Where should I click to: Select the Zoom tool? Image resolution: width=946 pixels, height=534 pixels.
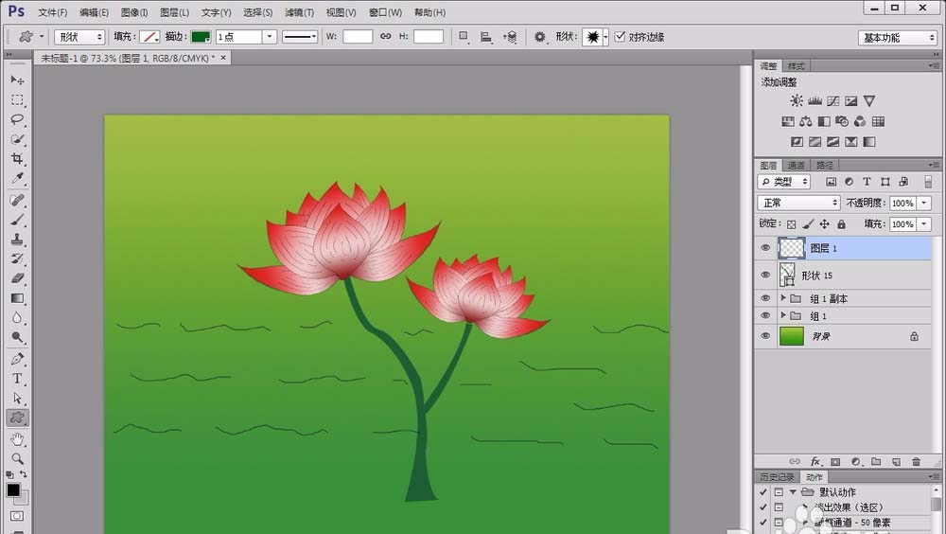point(17,458)
